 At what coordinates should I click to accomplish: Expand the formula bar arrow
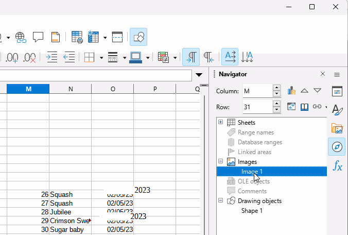coord(199,75)
